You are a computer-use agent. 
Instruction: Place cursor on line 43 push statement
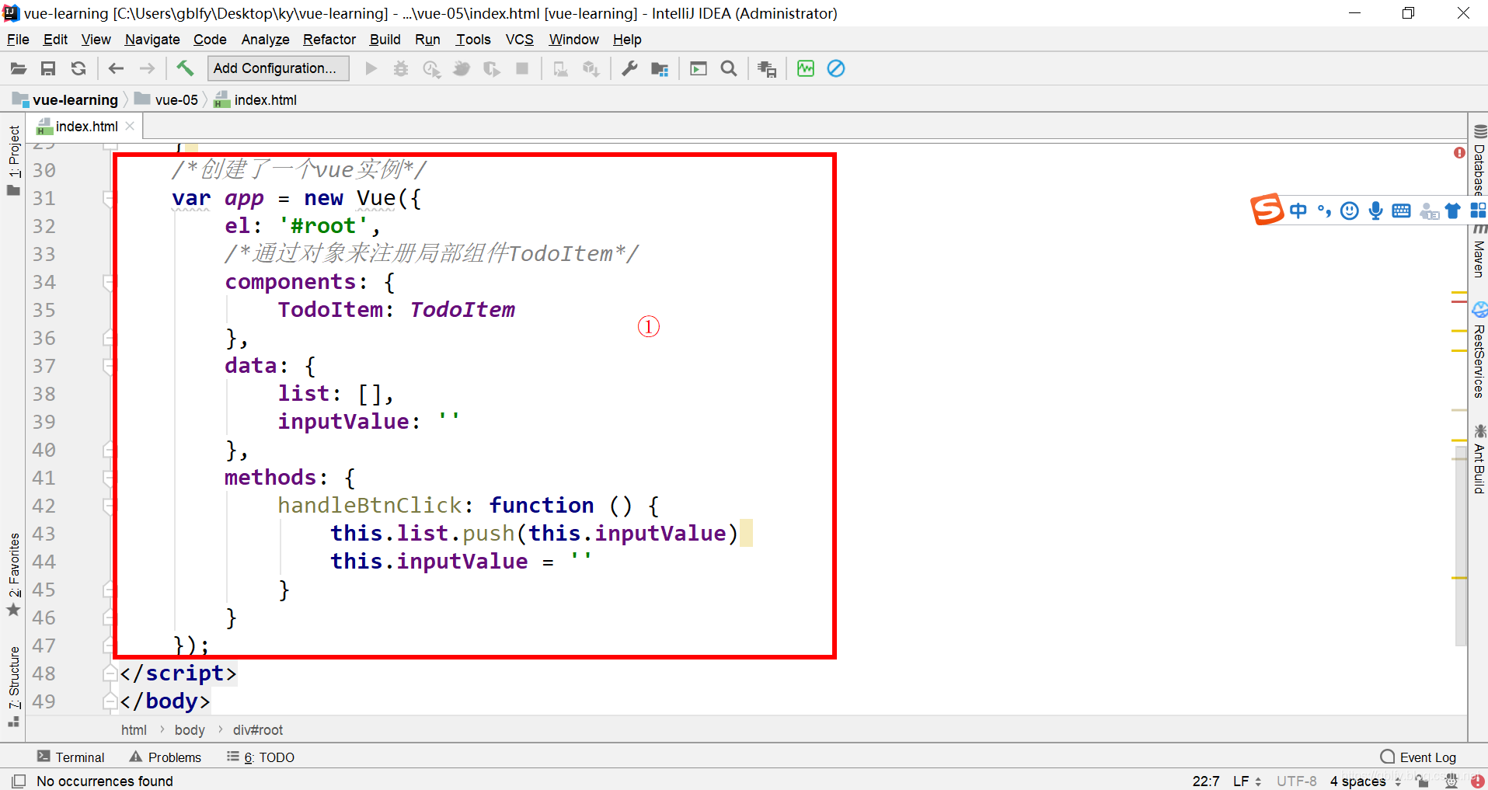coord(534,534)
